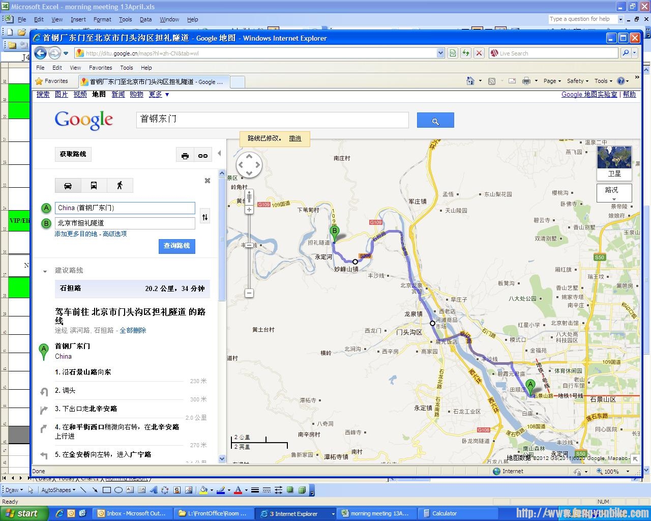This screenshot has width=651, height=521.
Task: Select the public transit bus icon
Action: click(x=94, y=186)
